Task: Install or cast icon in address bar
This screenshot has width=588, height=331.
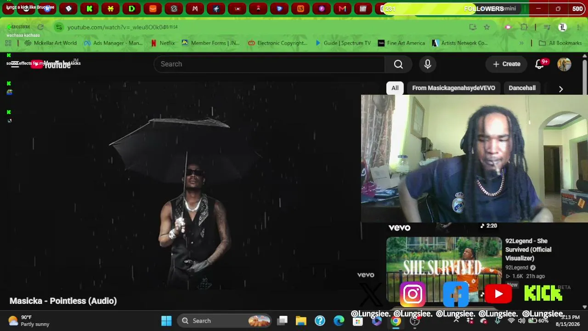Action: (473, 27)
